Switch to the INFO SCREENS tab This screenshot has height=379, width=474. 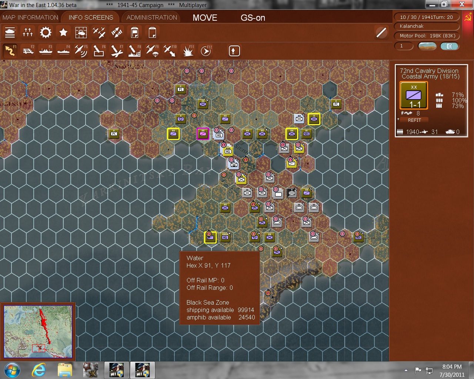(91, 17)
